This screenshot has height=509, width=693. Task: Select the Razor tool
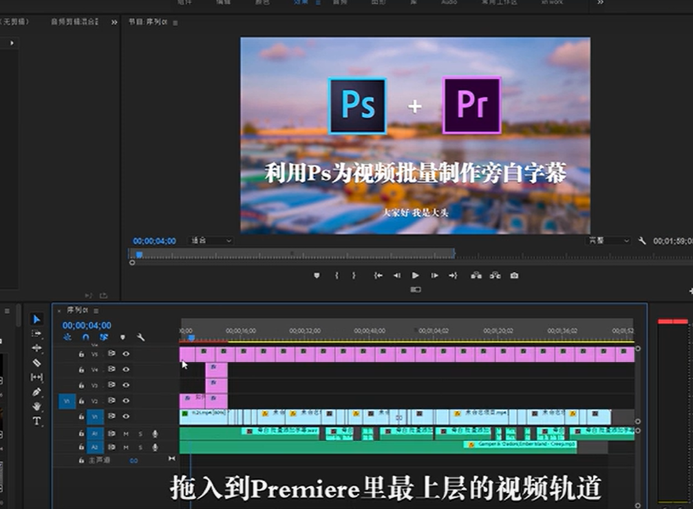tap(37, 363)
